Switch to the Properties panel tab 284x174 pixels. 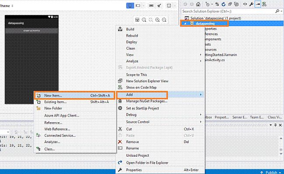(x=222, y=117)
